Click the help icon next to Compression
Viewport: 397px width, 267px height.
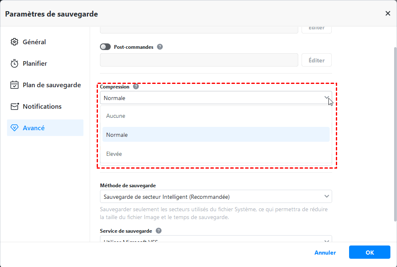pos(136,87)
